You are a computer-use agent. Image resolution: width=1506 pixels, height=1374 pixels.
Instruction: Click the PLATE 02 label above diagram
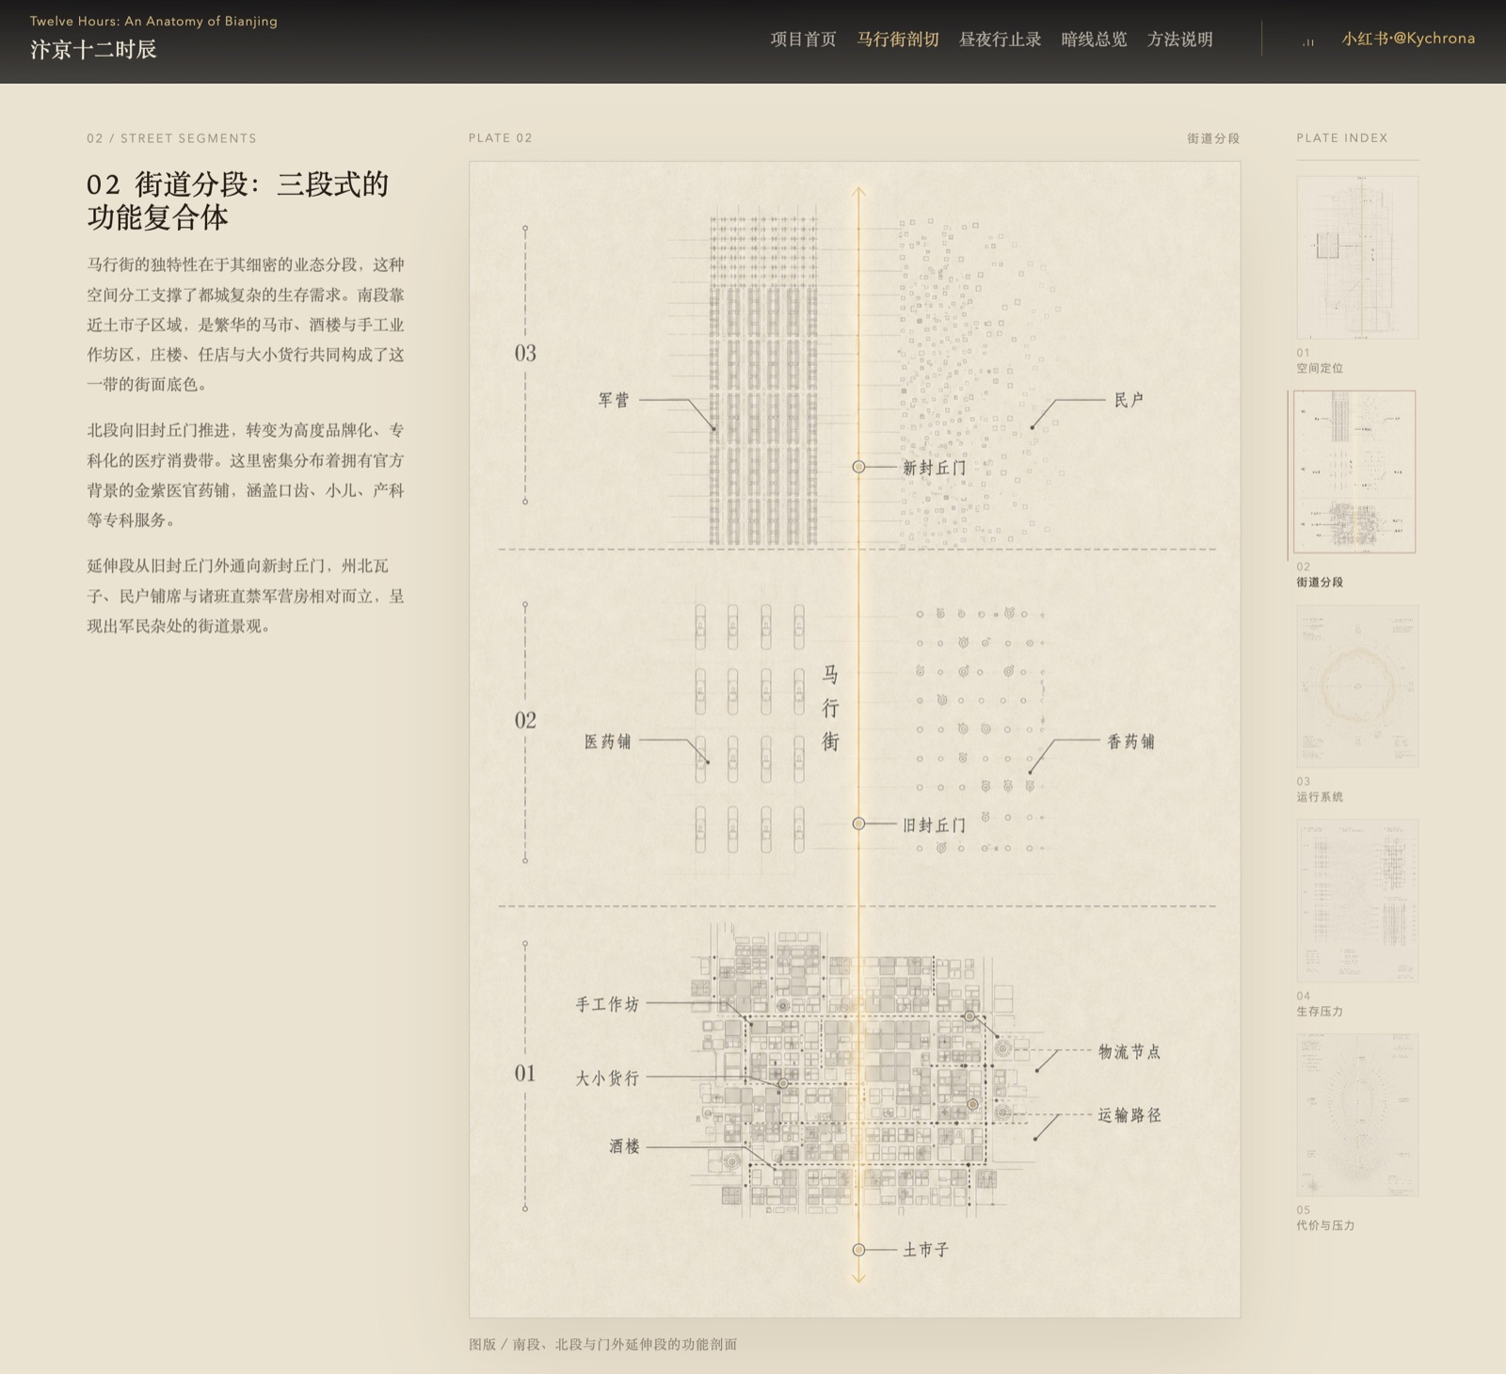coord(501,138)
